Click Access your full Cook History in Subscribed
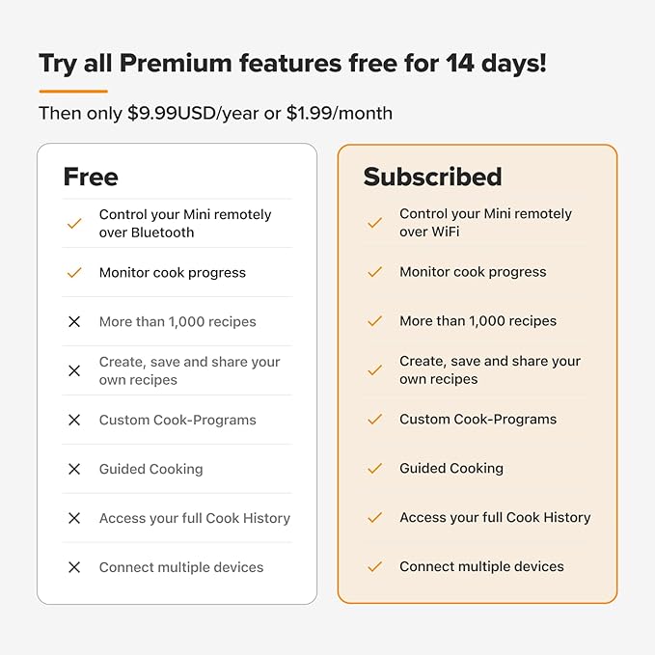 495,517
